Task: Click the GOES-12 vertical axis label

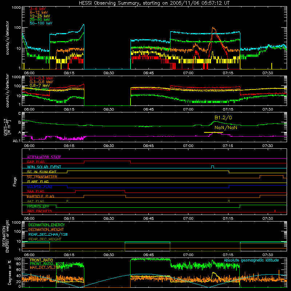Action: [7, 127]
